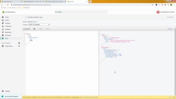View Online Store with eye icon
176x99 pixels.
19,46
